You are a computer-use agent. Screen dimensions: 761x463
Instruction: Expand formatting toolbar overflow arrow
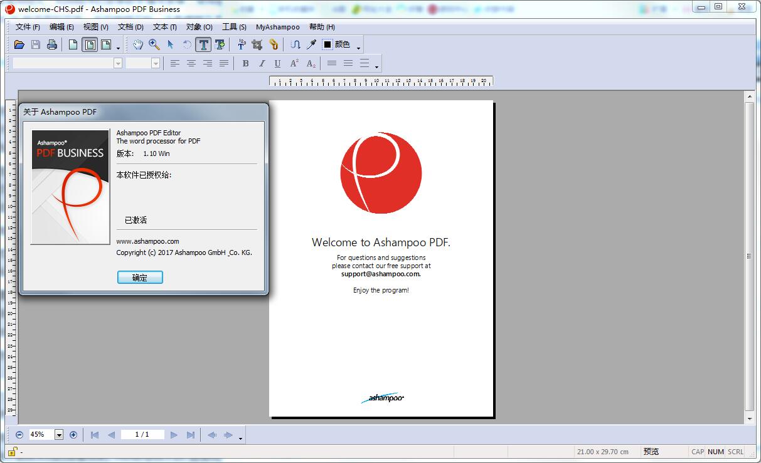click(376, 66)
